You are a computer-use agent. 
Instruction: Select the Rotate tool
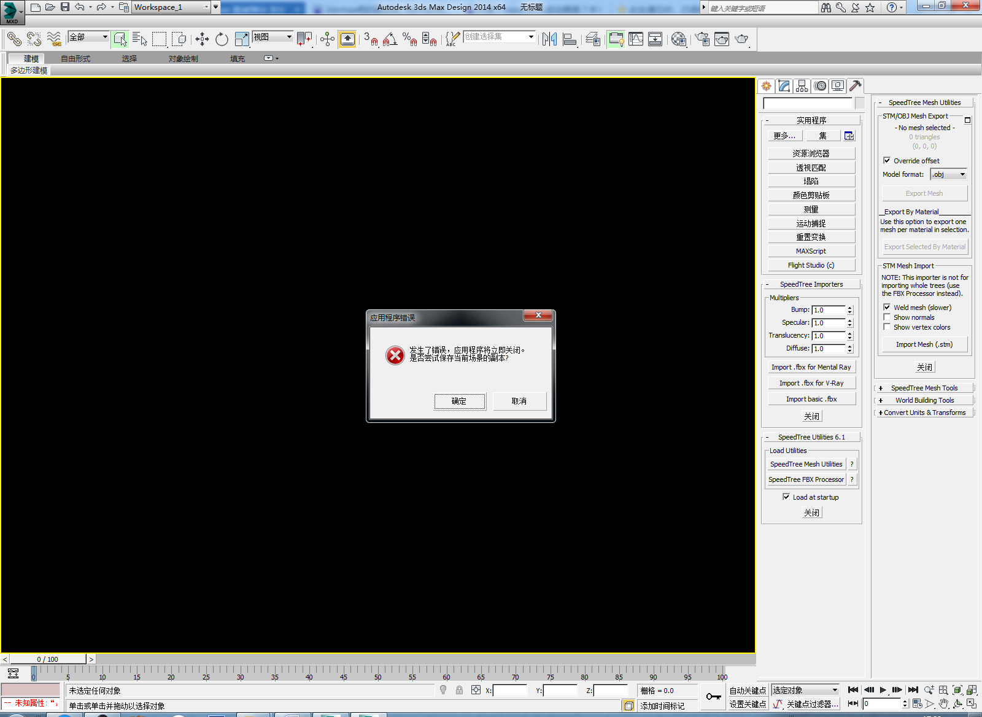pyautogui.click(x=222, y=39)
